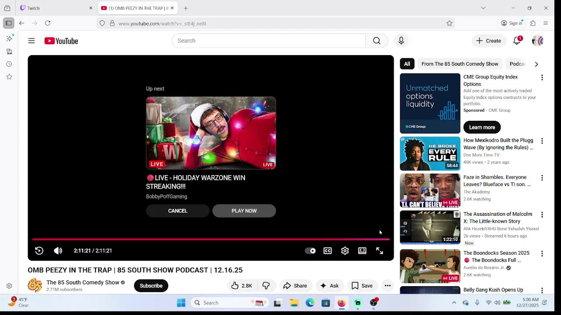Open the history clock in sidebar
The image size is (561, 315).
point(9,64)
